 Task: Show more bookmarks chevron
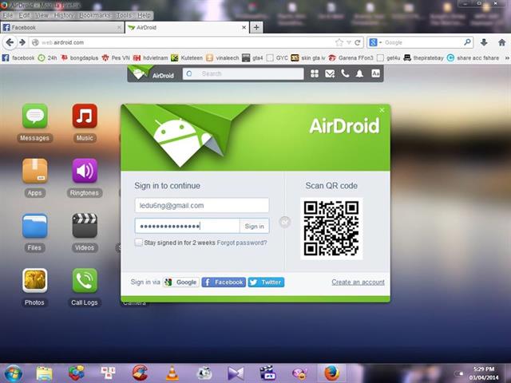(x=507, y=58)
